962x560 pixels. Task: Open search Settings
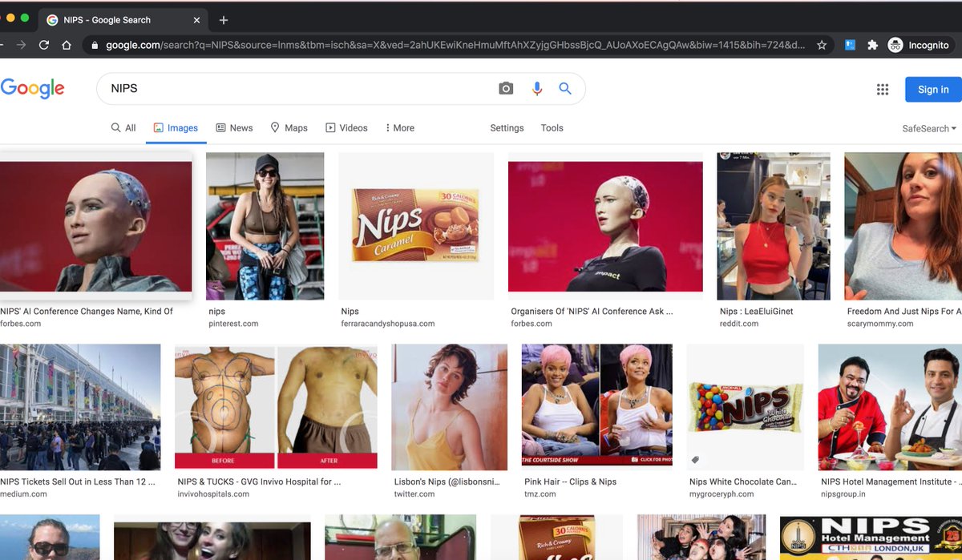507,128
